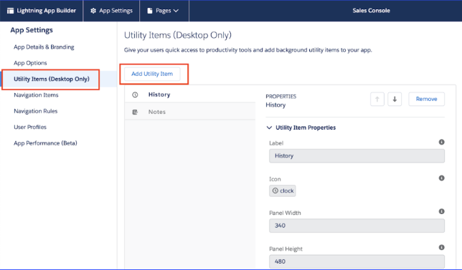Open App Details & Branding settings

tap(44, 47)
